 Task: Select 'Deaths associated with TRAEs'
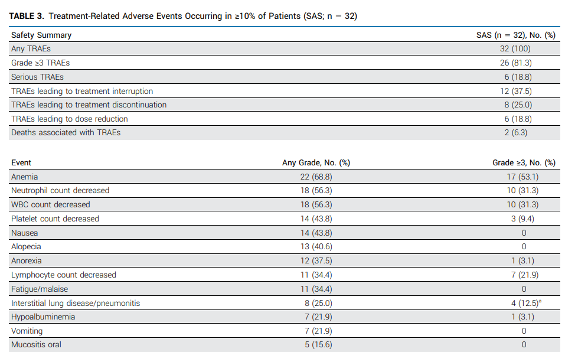[x=66, y=132]
